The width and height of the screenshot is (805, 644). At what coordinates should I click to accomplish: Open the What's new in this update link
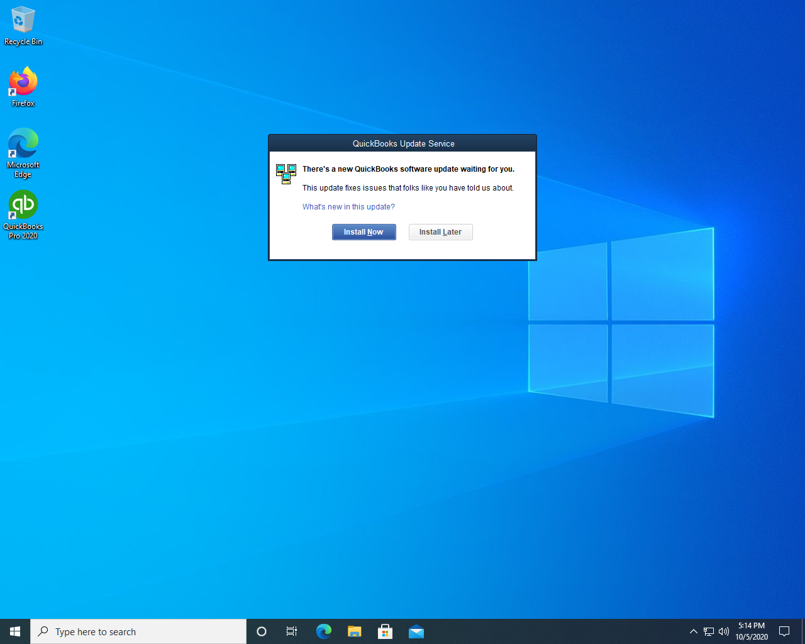coord(348,206)
